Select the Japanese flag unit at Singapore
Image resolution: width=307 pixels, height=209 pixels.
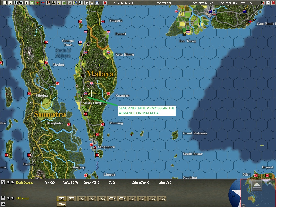92,145
